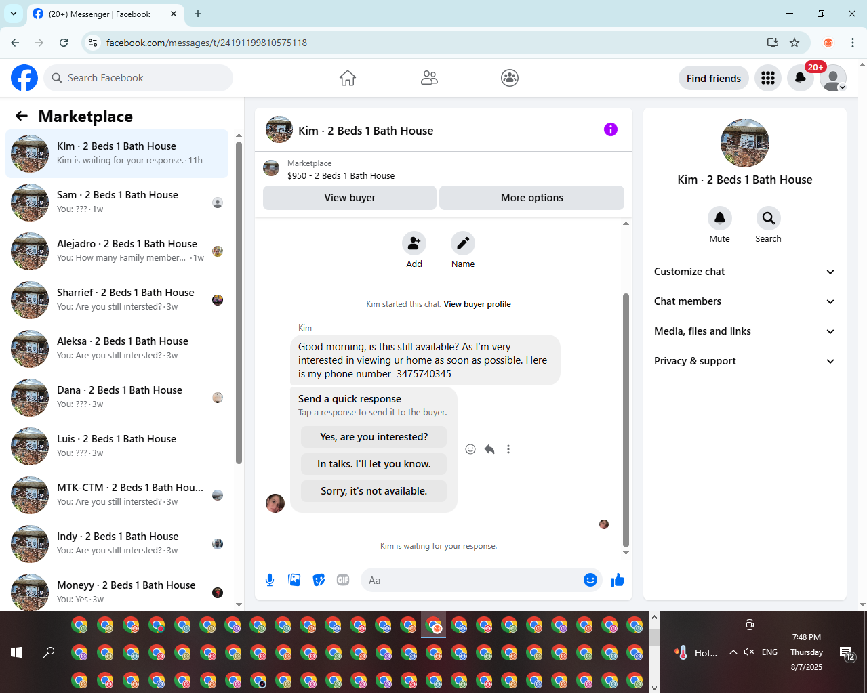
Task: Open the $950 - 2 Beds 1 Bath House listing
Action: coord(341,175)
